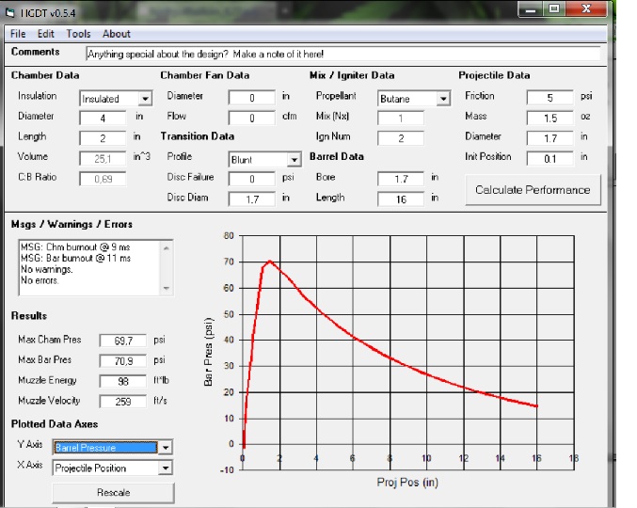Viewport: 637px width, 508px height.
Task: Maximize the HGDT window
Action: [554, 10]
